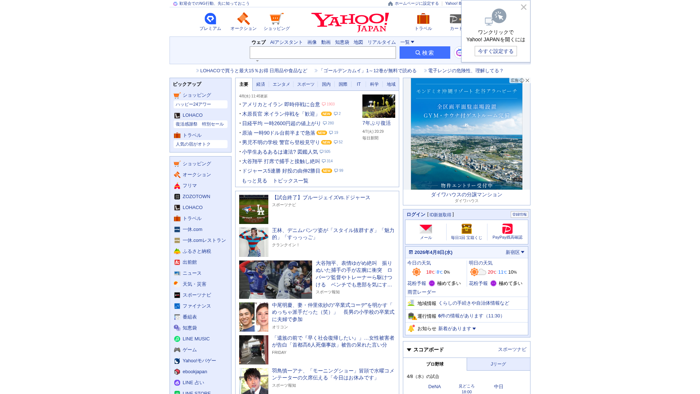
Task: Open 知恵袋 from the sidebar list
Action: click(x=190, y=328)
